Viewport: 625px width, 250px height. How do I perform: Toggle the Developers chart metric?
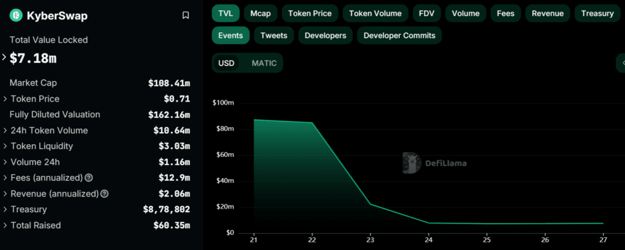325,35
